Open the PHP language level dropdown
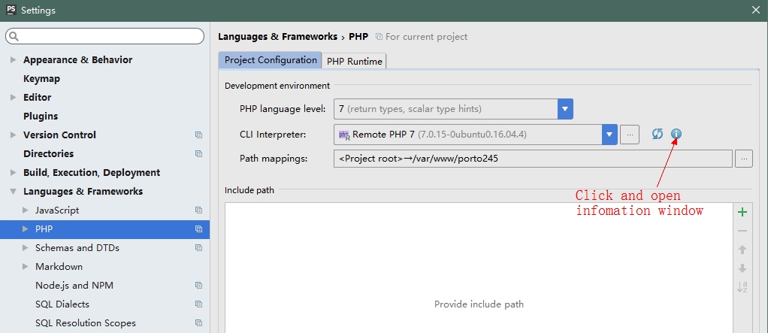 [565, 109]
